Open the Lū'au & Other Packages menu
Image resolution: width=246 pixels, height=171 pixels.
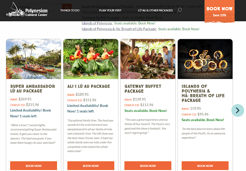pos(155,10)
